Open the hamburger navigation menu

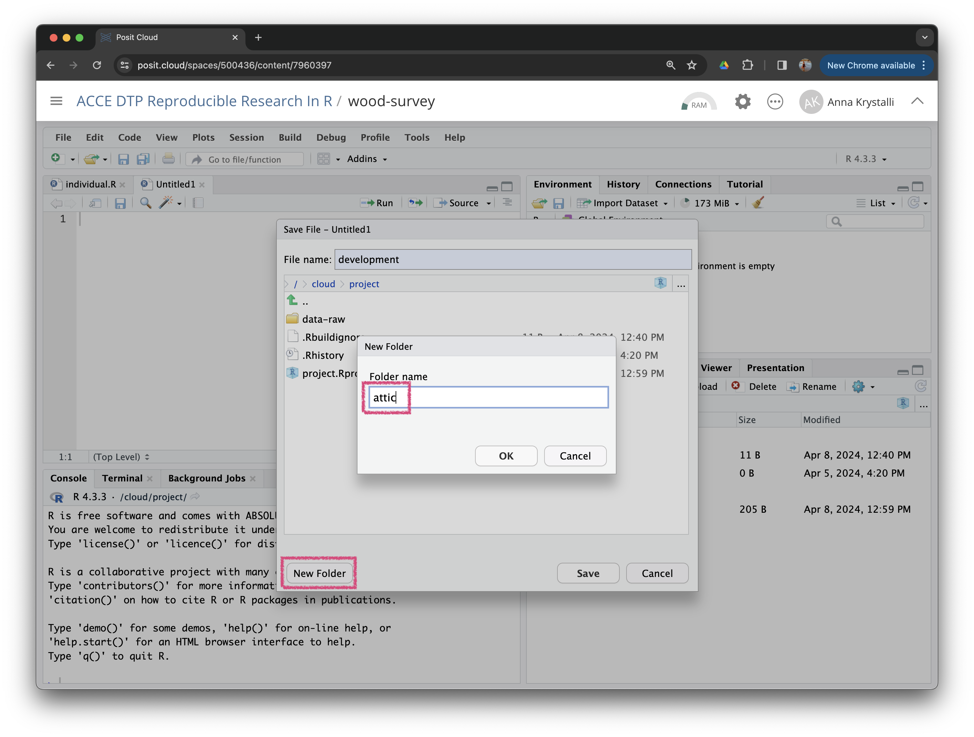tap(56, 101)
